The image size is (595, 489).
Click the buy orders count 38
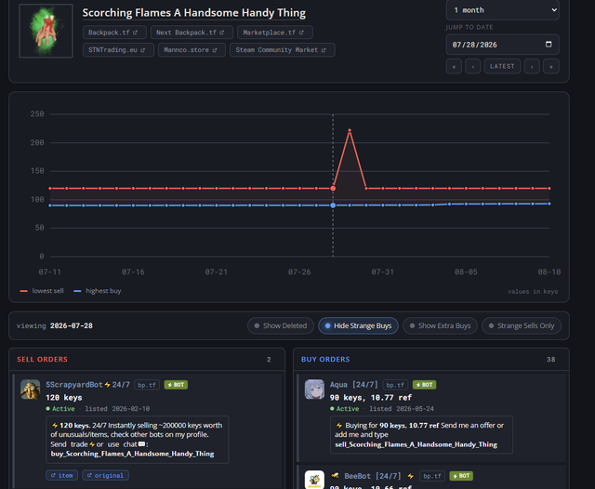550,359
